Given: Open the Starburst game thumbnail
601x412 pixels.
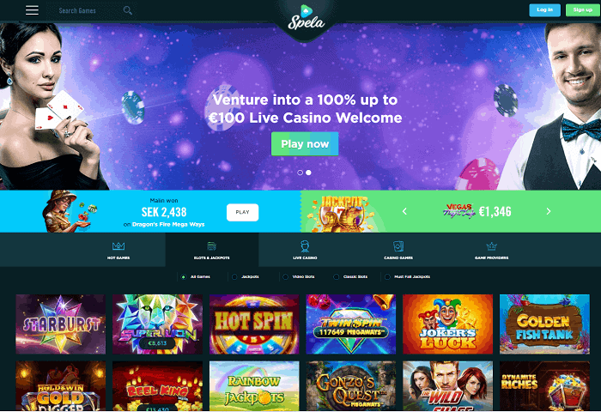Looking at the screenshot, I should [x=61, y=324].
